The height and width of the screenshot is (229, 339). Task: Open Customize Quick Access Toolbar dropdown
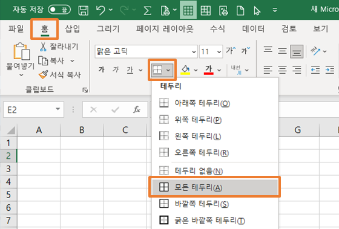tap(275, 10)
